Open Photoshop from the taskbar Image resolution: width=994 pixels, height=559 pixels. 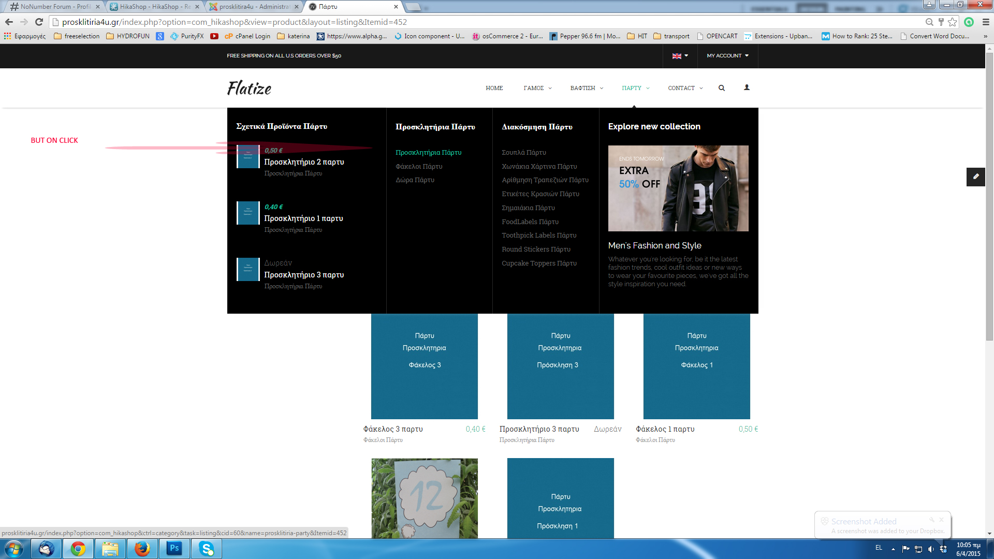pos(174,548)
